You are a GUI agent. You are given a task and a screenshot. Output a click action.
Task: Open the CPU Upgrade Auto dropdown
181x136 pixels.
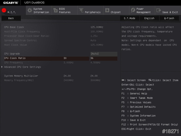click(103, 53)
